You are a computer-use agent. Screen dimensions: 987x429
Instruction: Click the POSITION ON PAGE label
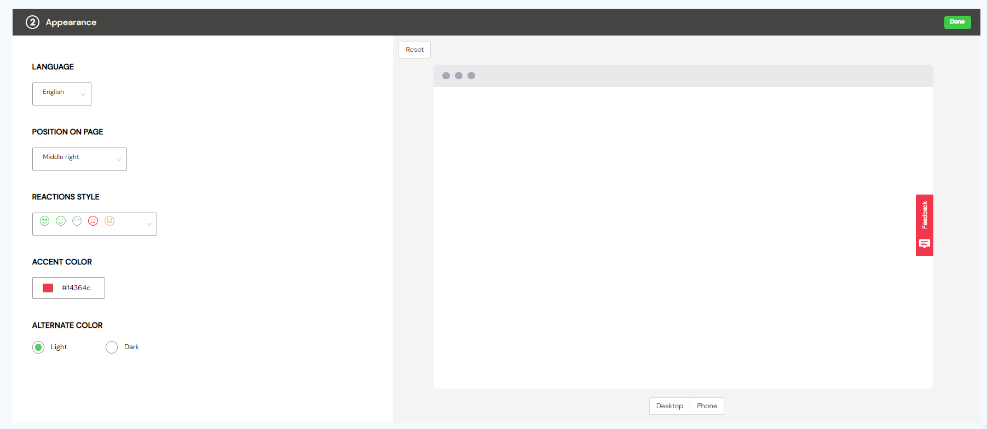pyautogui.click(x=67, y=132)
